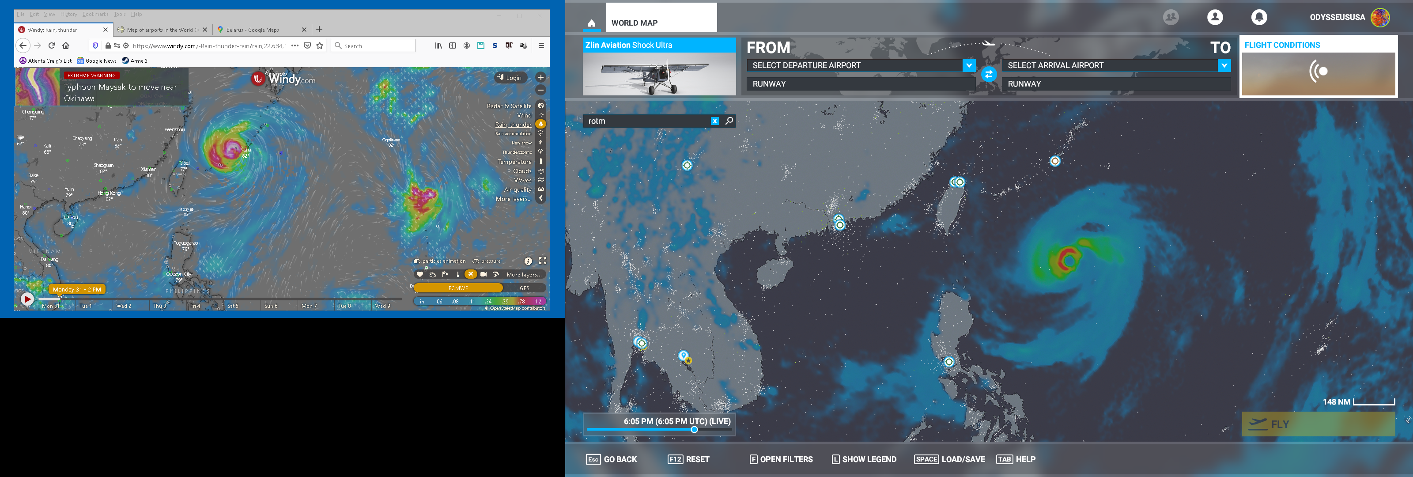Click the search magnifier in map search box
The width and height of the screenshot is (1413, 477).
(729, 121)
